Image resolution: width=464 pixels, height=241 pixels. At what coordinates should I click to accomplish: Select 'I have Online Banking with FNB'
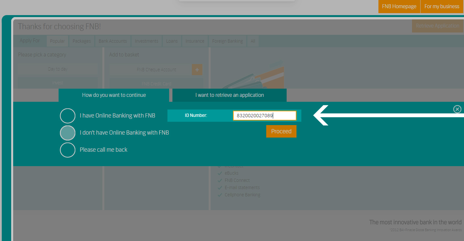[68, 116]
